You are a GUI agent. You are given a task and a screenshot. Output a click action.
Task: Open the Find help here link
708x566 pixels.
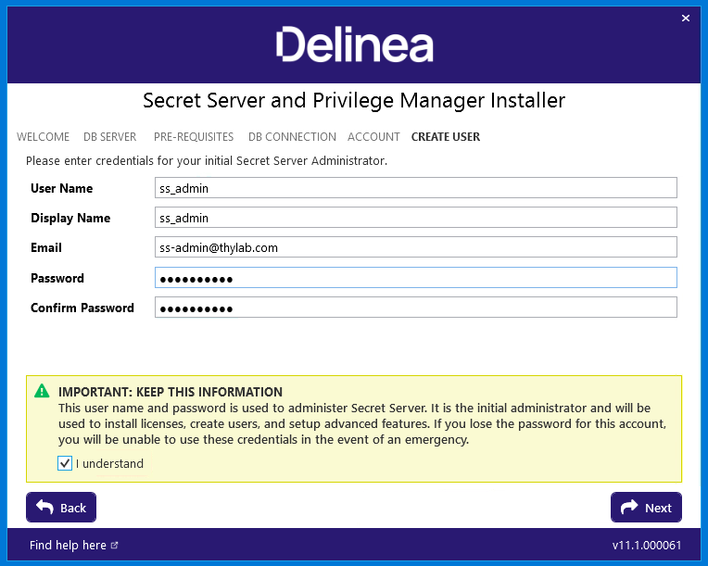pyautogui.click(x=73, y=546)
